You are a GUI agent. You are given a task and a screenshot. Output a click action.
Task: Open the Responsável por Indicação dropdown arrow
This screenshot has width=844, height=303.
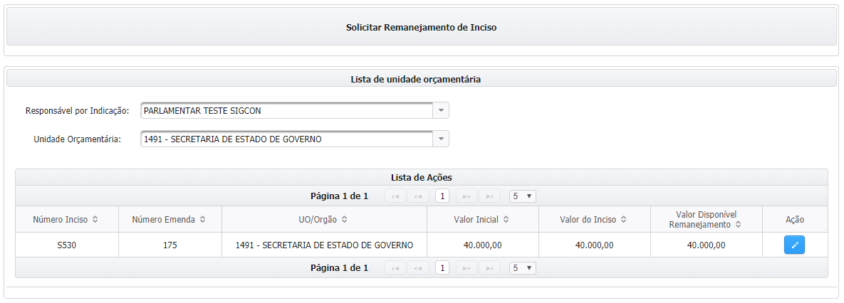(x=441, y=111)
